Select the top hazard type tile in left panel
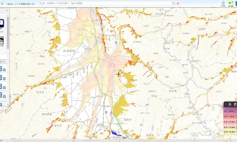This screenshot has height=142, width=237. [1, 23]
